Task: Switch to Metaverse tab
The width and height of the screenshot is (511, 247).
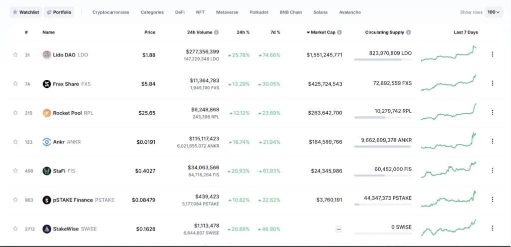Action: click(x=227, y=12)
